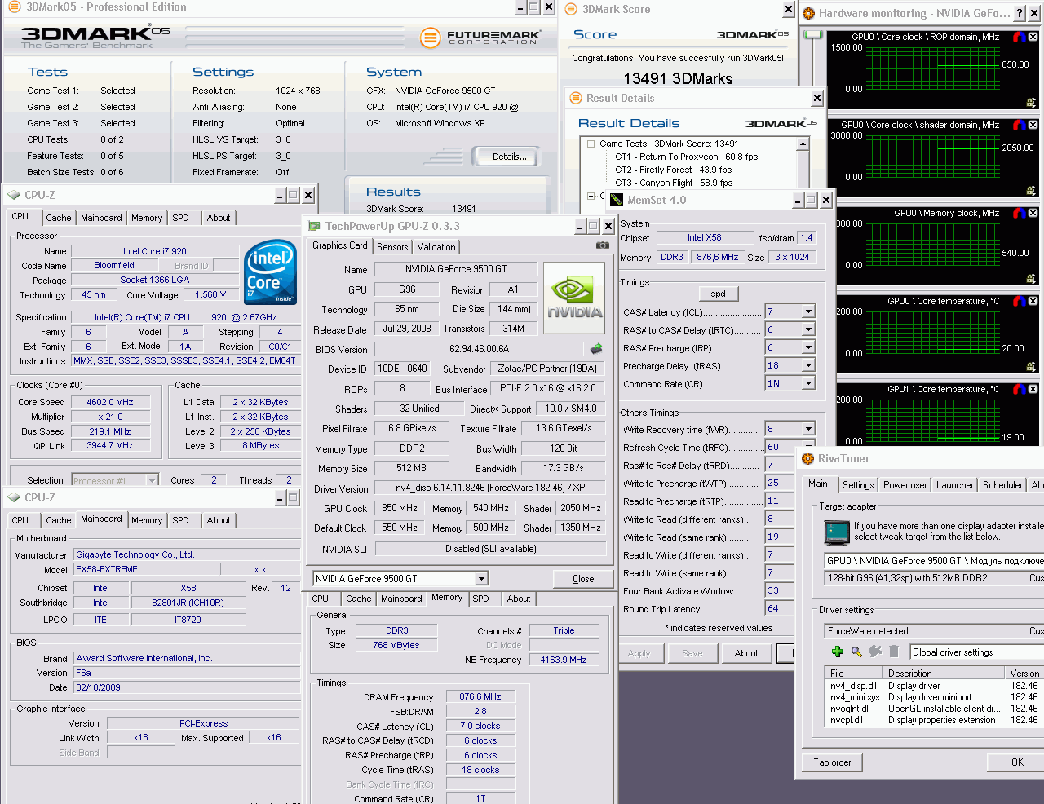Click the fsb/dram ratio field 1:4 in MemSet
Viewport: 1044px width, 804px height.
(807, 238)
